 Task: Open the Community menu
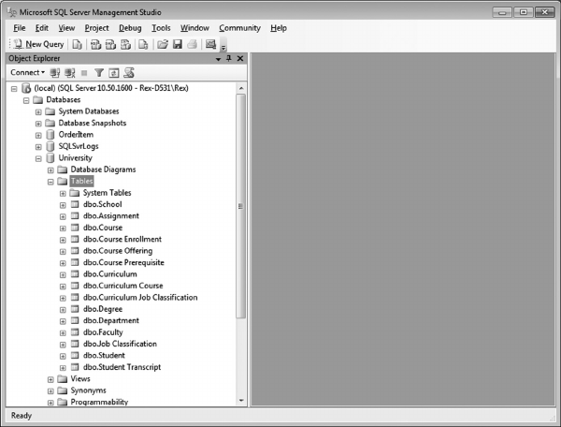tap(239, 28)
